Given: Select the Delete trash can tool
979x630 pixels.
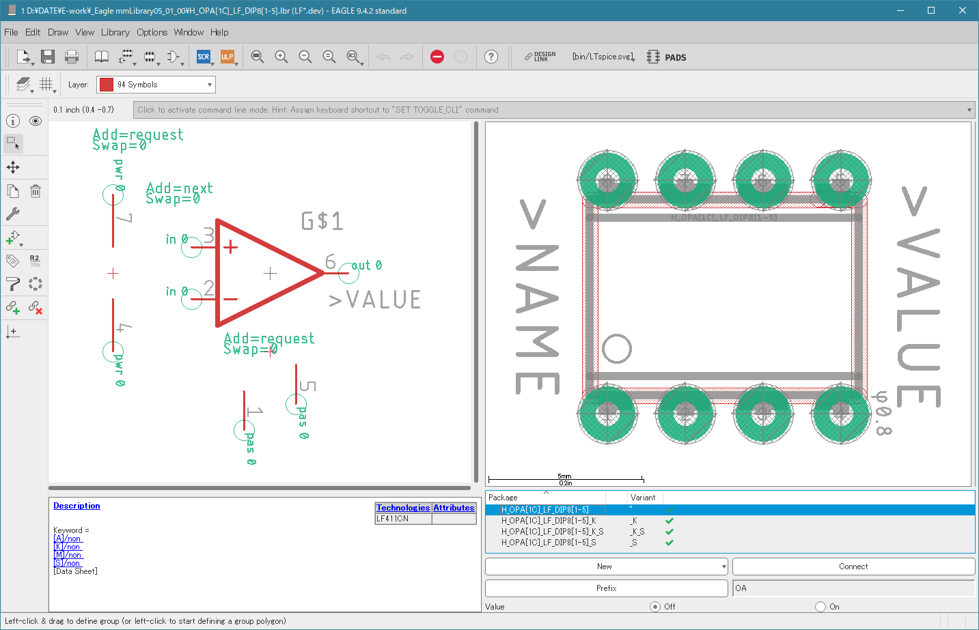Looking at the screenshot, I should tap(36, 191).
